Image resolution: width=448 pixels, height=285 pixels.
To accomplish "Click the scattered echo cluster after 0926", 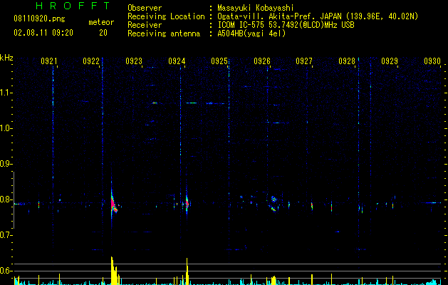I will pyautogui.click(x=274, y=204).
